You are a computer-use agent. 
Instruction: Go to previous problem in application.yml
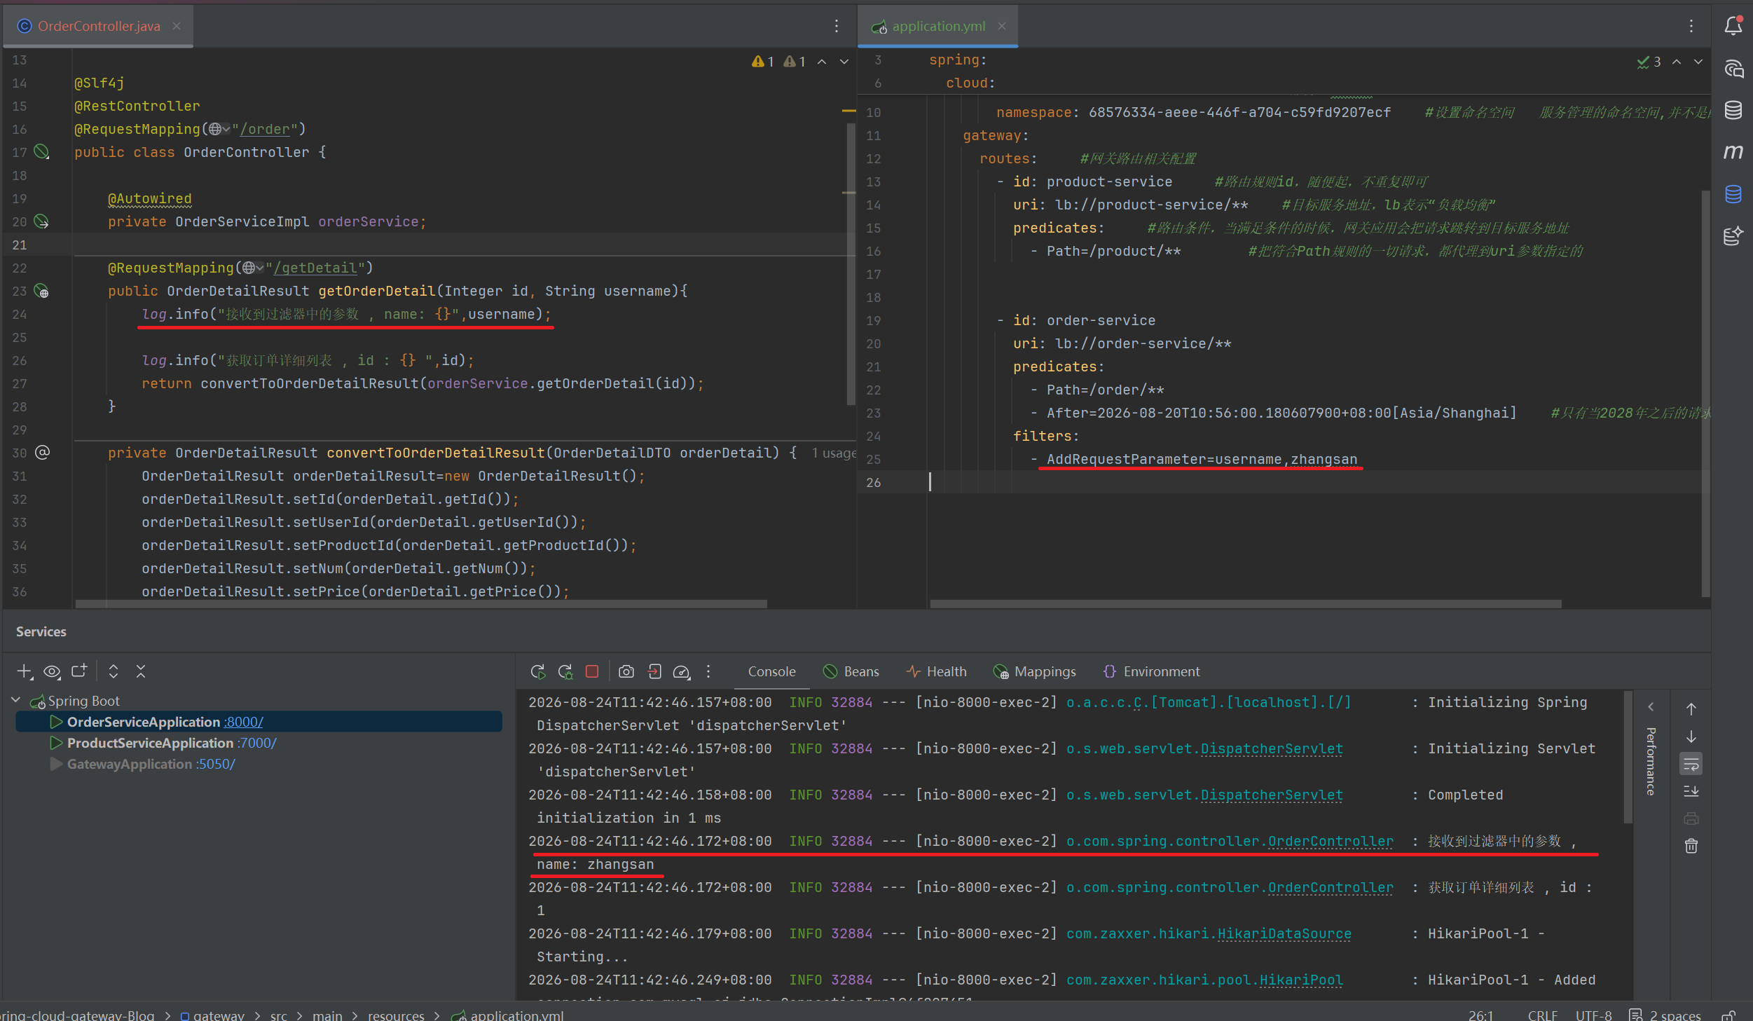coord(1677,62)
